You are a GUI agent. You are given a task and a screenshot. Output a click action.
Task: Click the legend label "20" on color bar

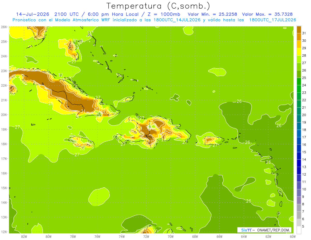click(304, 115)
